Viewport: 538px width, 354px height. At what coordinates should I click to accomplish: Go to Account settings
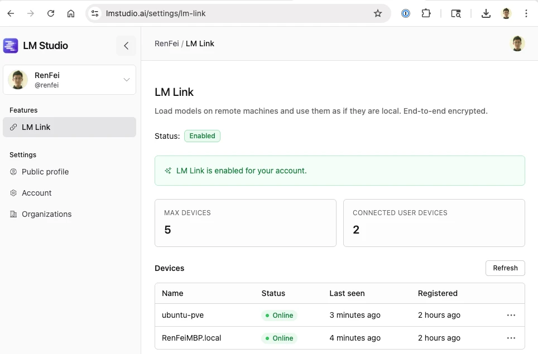(37, 193)
